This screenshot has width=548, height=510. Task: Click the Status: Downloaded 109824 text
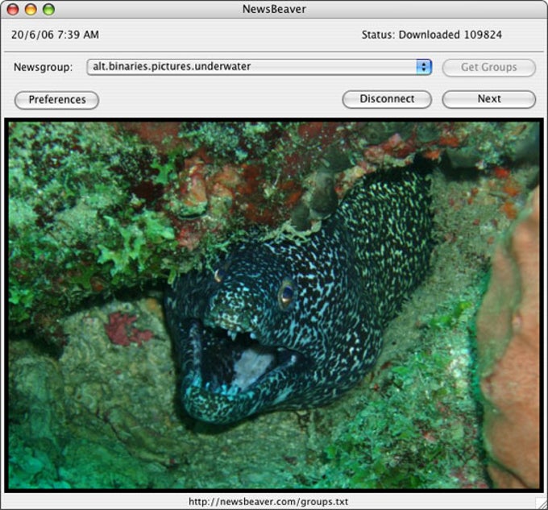tap(432, 35)
